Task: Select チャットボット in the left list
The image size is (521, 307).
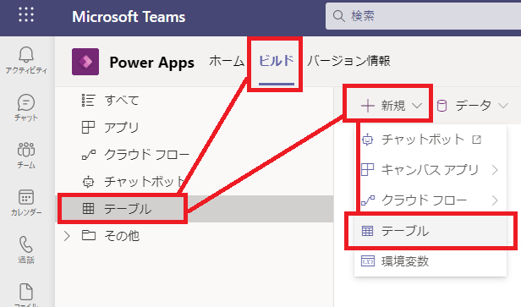Action: pyautogui.click(x=195, y=182)
